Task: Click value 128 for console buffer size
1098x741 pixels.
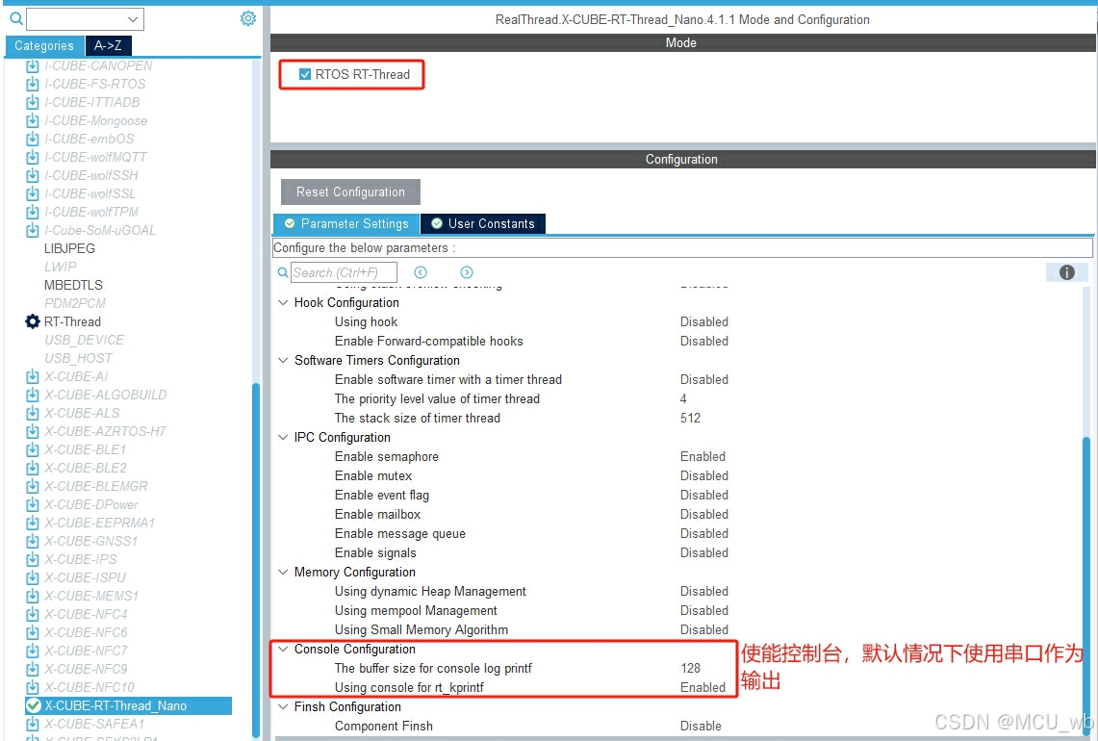Action: (690, 668)
